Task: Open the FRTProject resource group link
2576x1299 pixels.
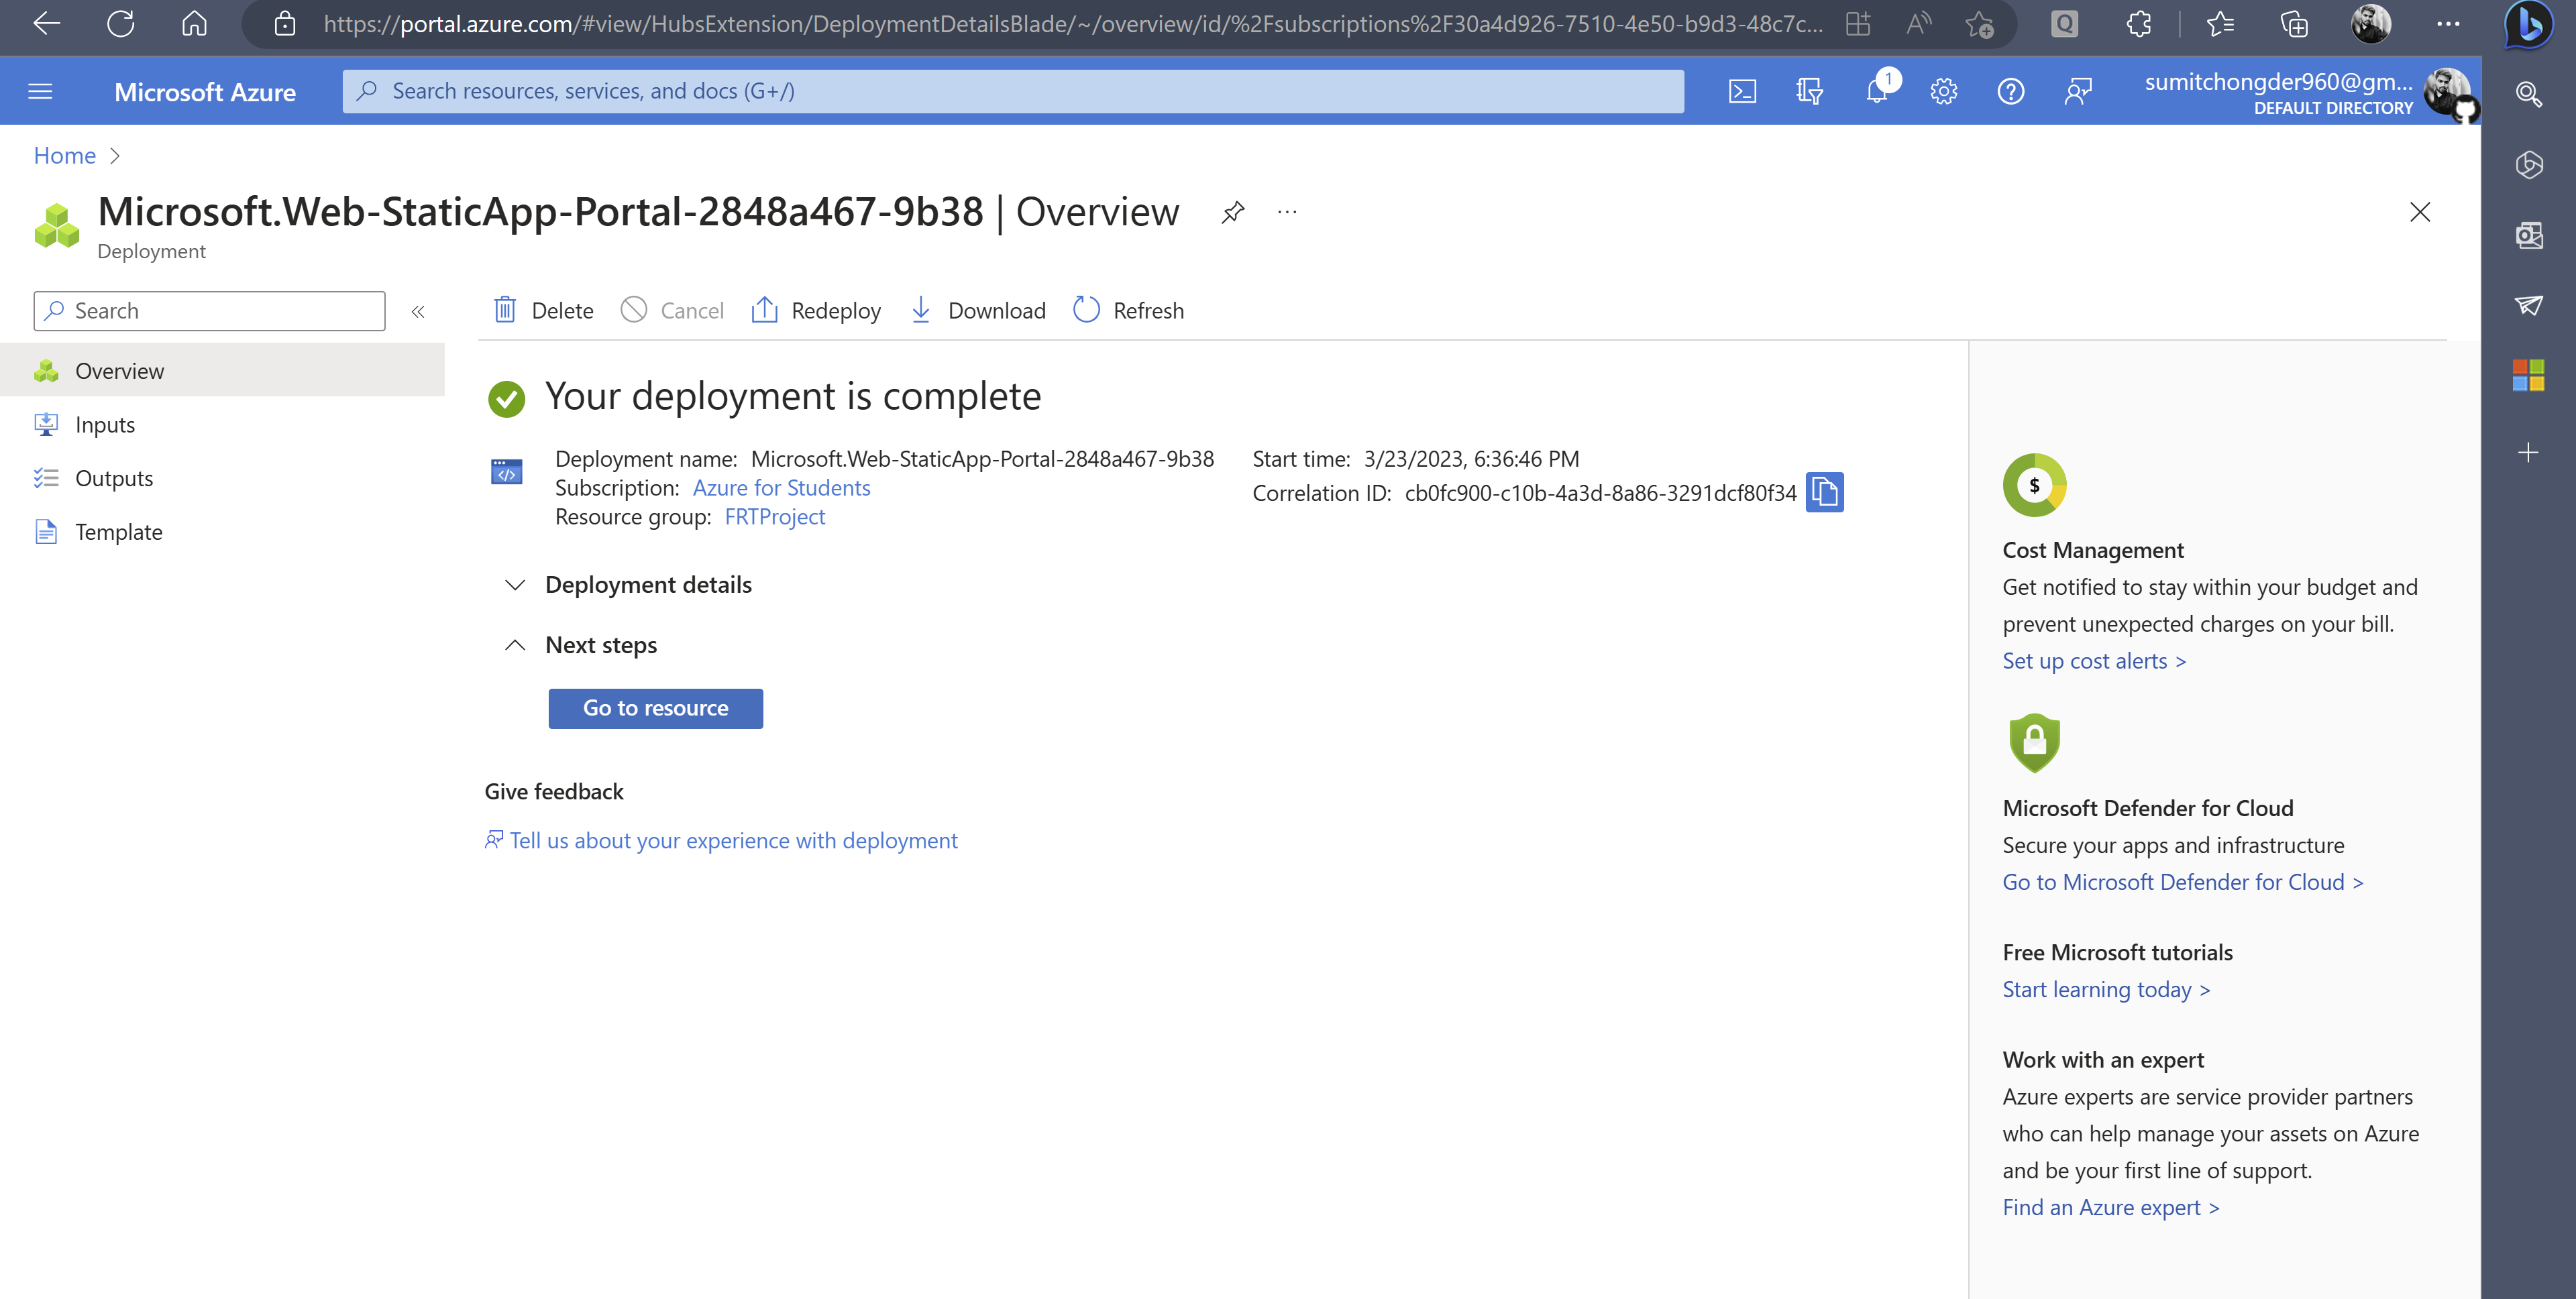Action: tap(774, 516)
